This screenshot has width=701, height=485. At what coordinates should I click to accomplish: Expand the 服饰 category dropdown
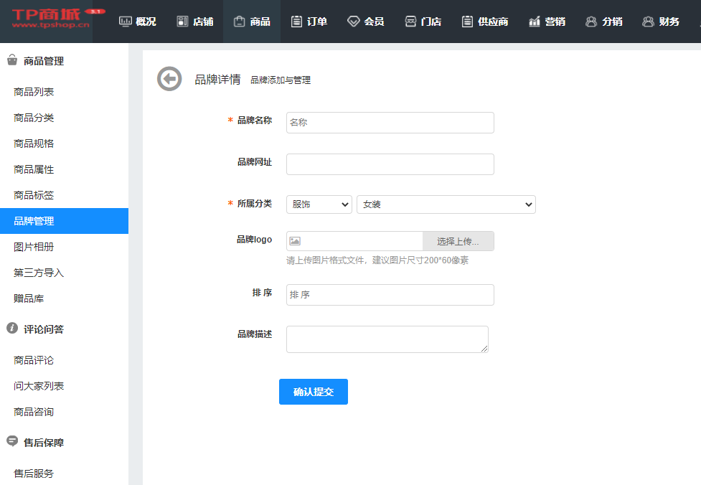[319, 204]
